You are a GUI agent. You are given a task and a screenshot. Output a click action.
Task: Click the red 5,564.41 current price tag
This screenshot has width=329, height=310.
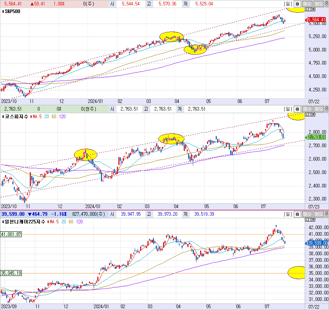point(317,20)
